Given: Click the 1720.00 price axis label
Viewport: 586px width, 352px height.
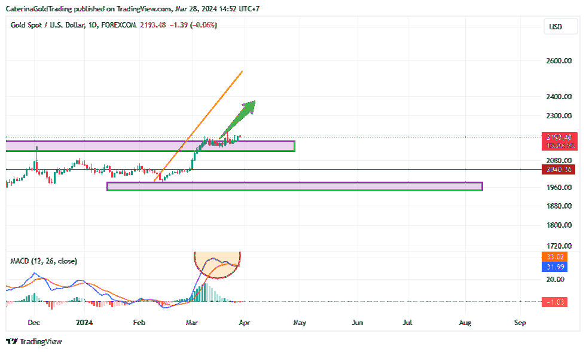Looking at the screenshot, I should coord(558,246).
